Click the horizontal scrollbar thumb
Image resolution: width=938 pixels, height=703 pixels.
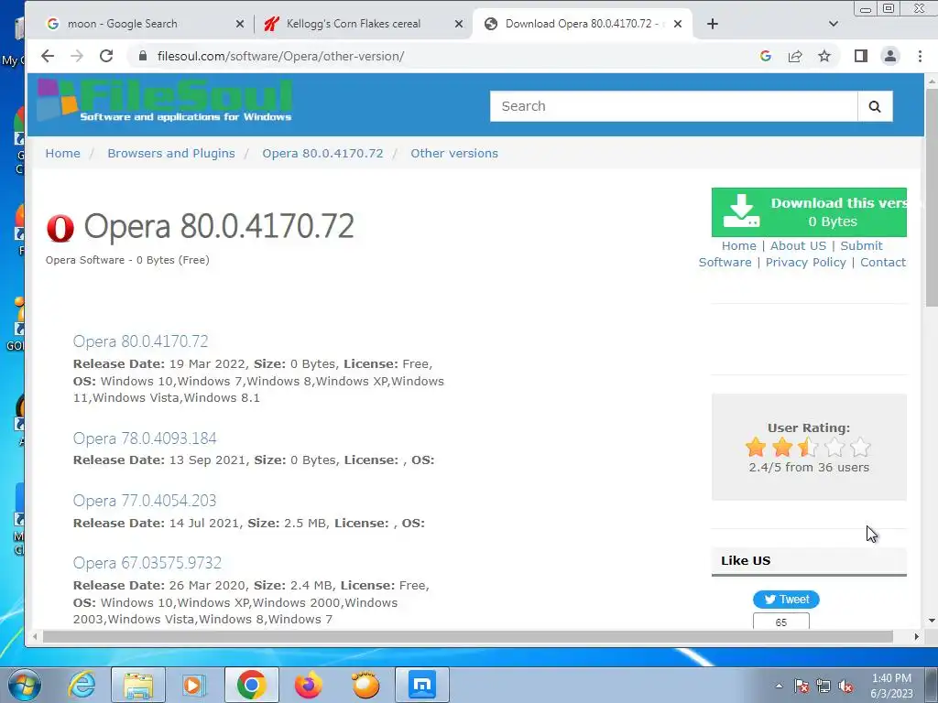coord(468,637)
